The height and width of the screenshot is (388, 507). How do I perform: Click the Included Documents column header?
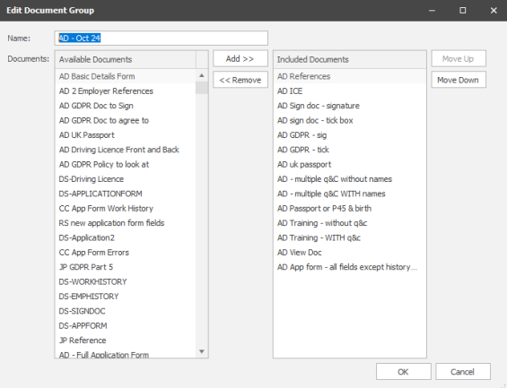tap(350, 59)
